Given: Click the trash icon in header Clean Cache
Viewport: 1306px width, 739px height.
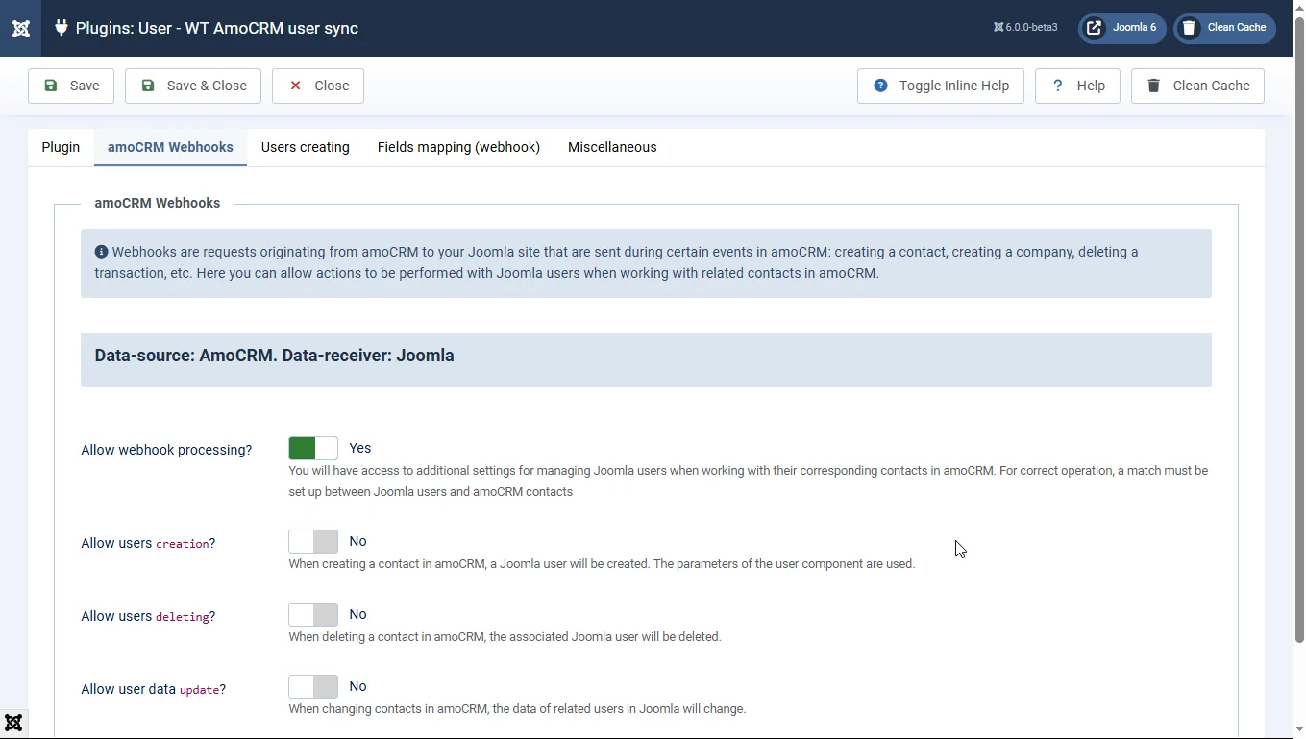Looking at the screenshot, I should [1189, 28].
